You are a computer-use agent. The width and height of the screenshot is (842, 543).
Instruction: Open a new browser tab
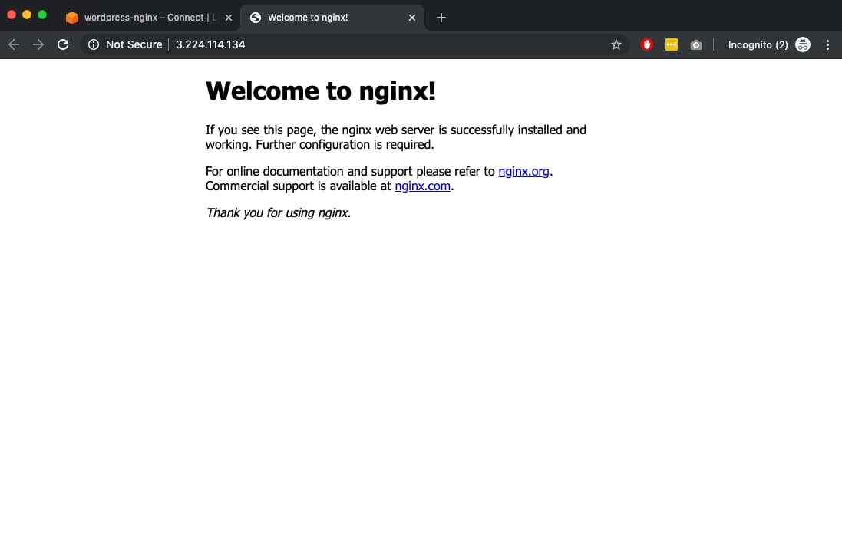[x=441, y=18]
